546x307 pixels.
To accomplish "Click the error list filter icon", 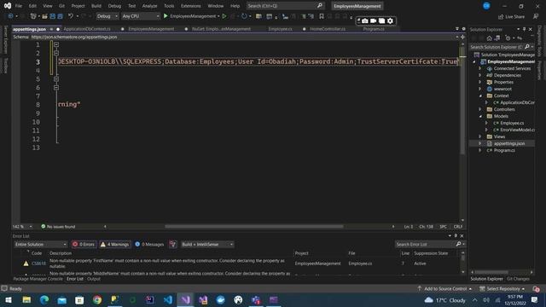I will tap(172, 245).
